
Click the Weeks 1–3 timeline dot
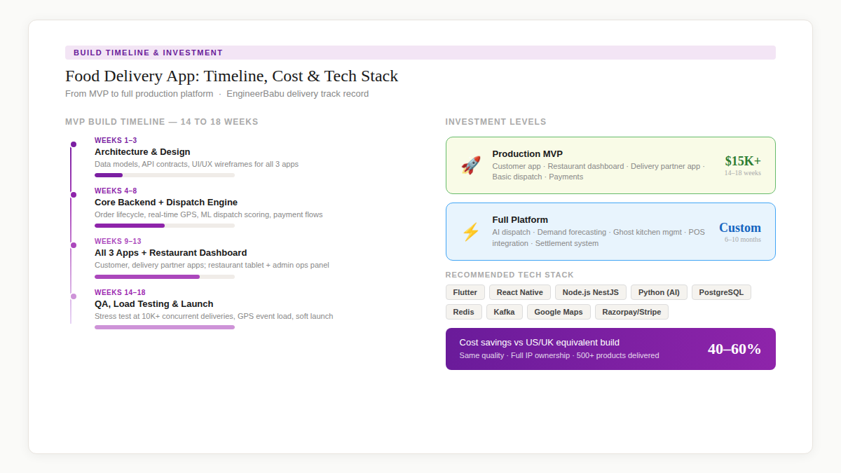pyautogui.click(x=74, y=144)
